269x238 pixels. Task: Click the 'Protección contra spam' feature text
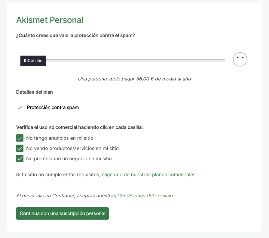[x=53, y=108]
